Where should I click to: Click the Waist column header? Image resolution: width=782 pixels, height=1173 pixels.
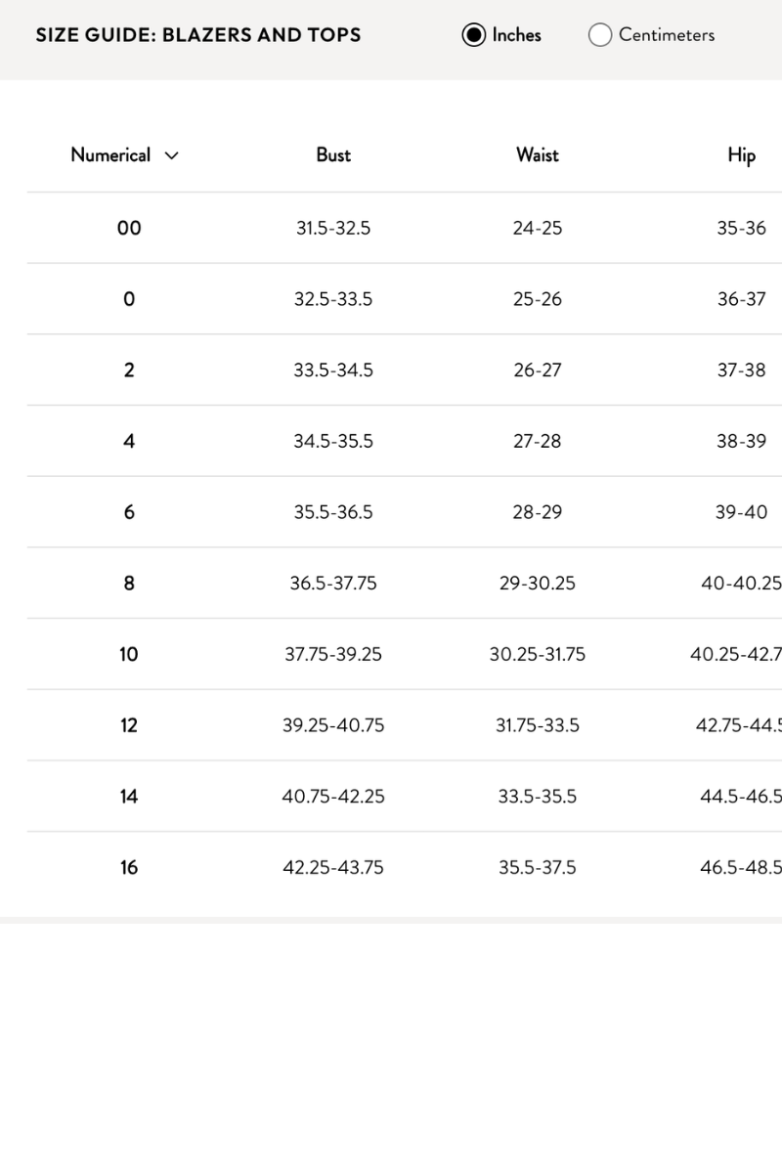[537, 154]
